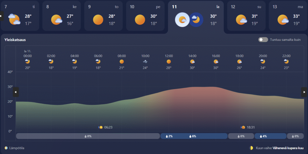Select day 12 su forecast card
Image resolution: width=308 pixels, height=154 pixels.
click(246, 16)
